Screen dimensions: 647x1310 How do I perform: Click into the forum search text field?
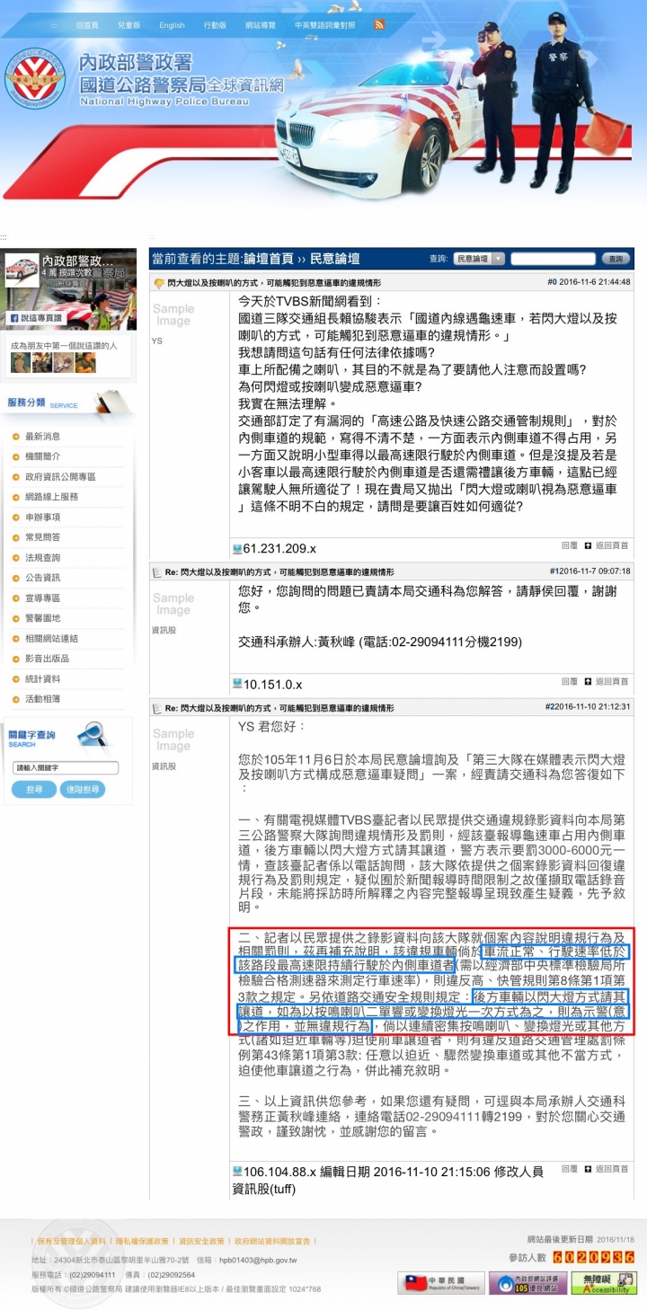tap(554, 259)
